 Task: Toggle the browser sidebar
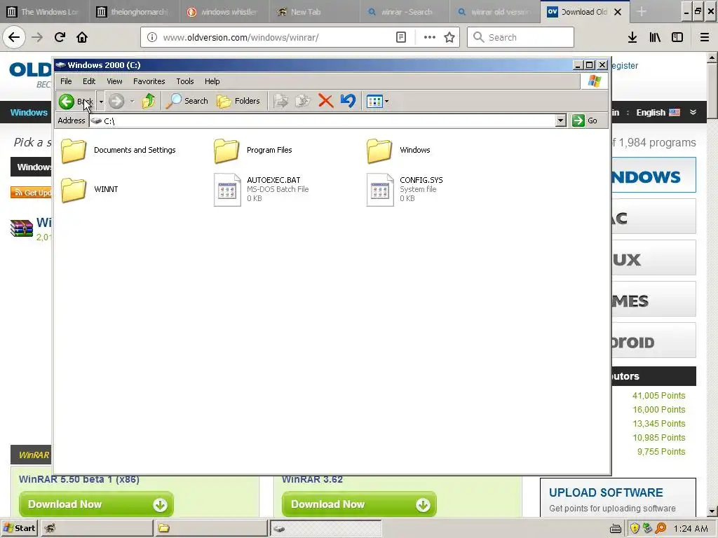(x=677, y=37)
